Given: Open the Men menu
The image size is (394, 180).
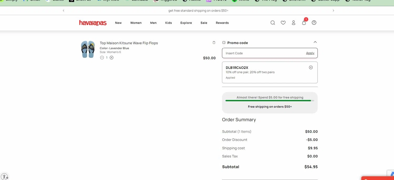Looking at the screenshot, I should click(153, 23).
